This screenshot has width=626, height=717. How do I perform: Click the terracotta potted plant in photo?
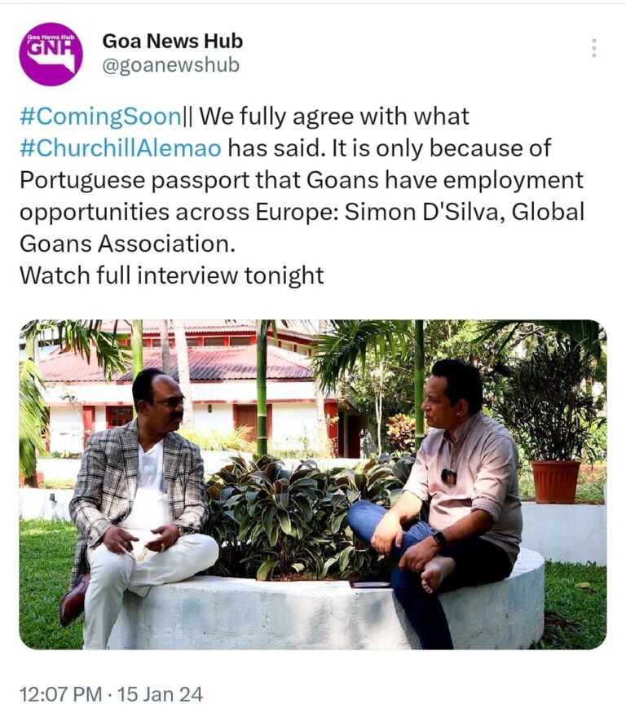tap(555, 481)
